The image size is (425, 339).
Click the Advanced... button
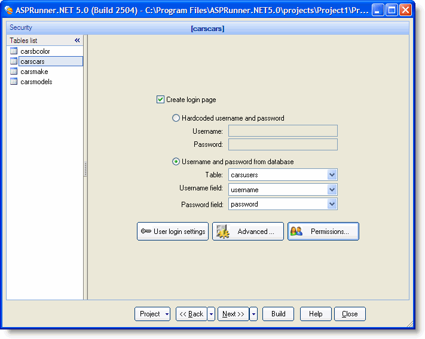[247, 232]
